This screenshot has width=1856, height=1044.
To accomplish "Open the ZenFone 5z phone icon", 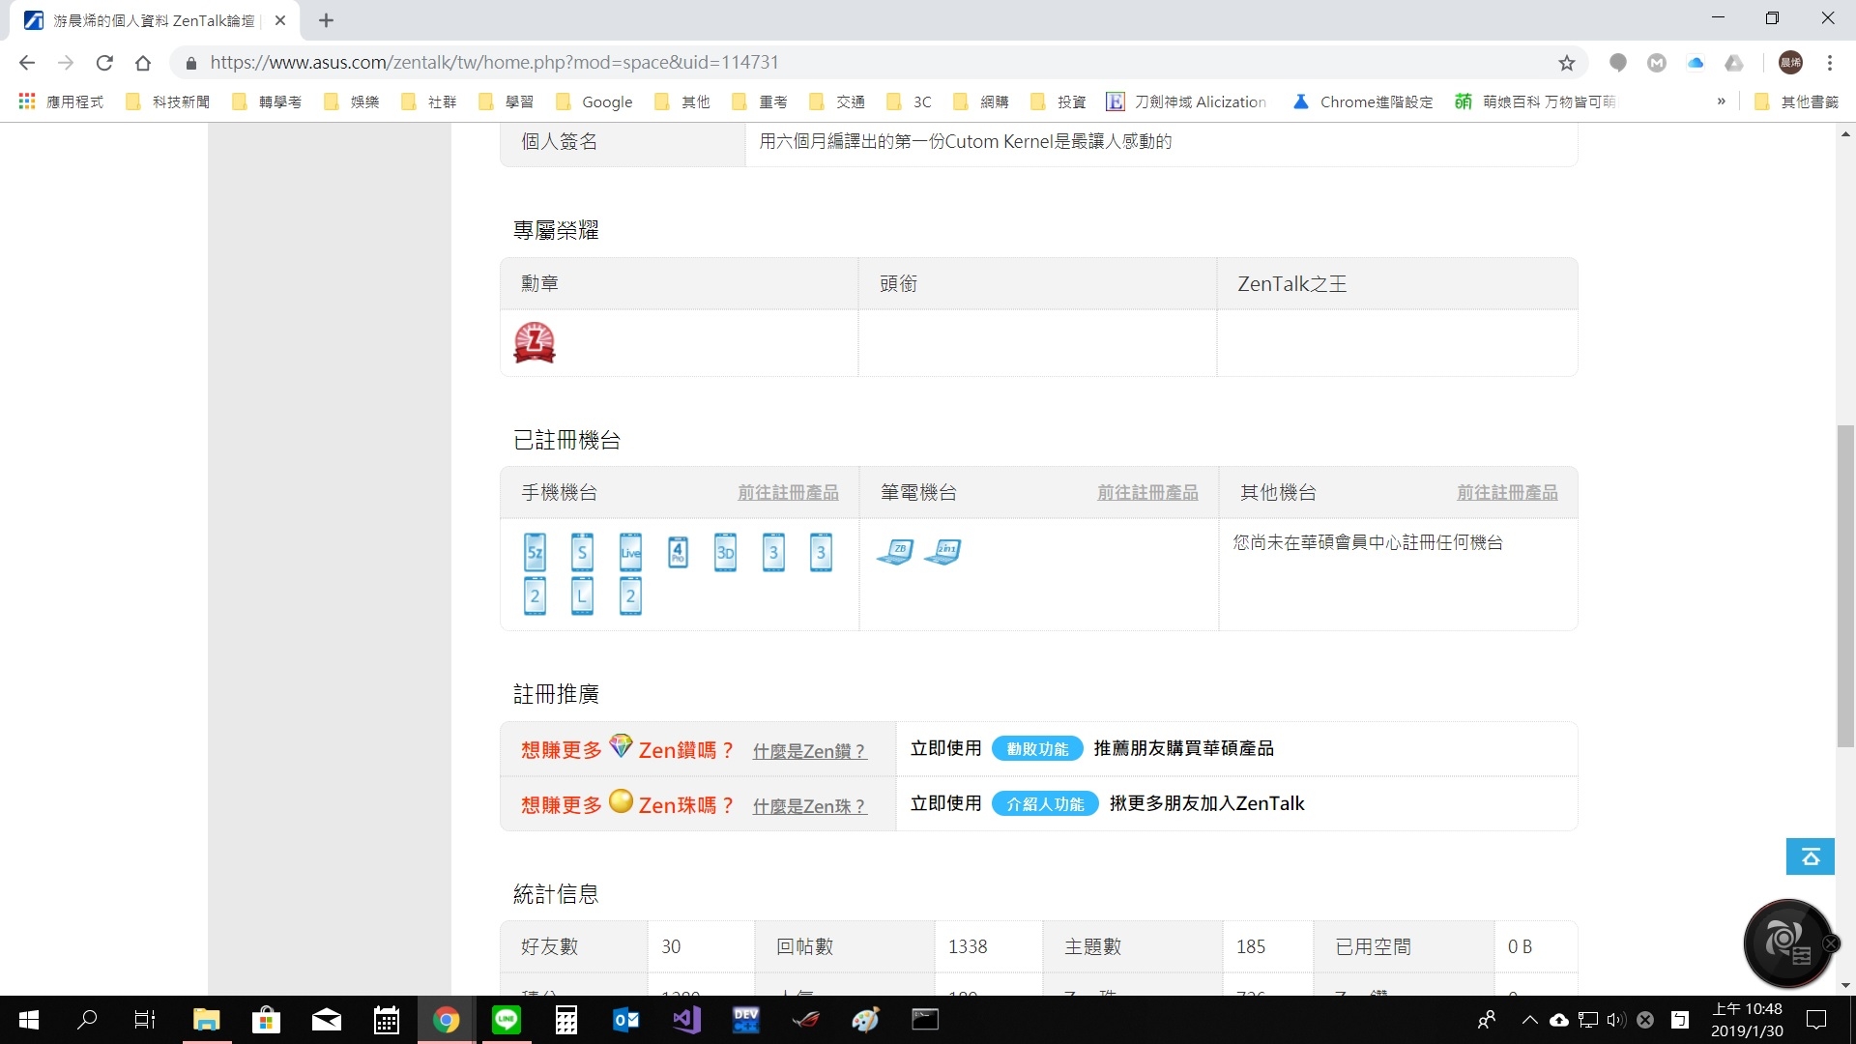I will point(535,552).
